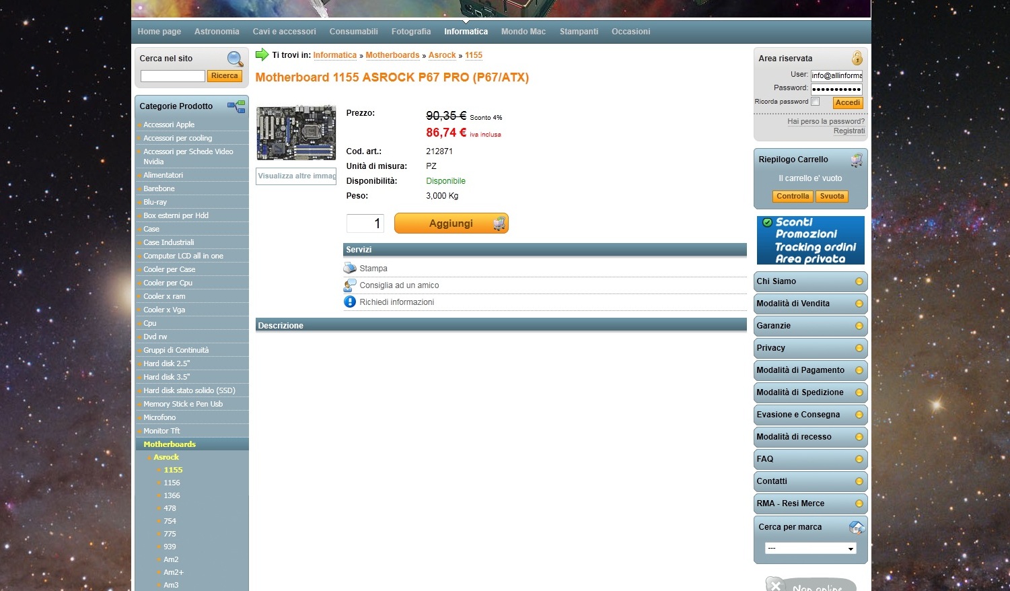1010x591 pixels.
Task: Click yellow dot beside RMA - Resi Merce
Action: coord(859,503)
